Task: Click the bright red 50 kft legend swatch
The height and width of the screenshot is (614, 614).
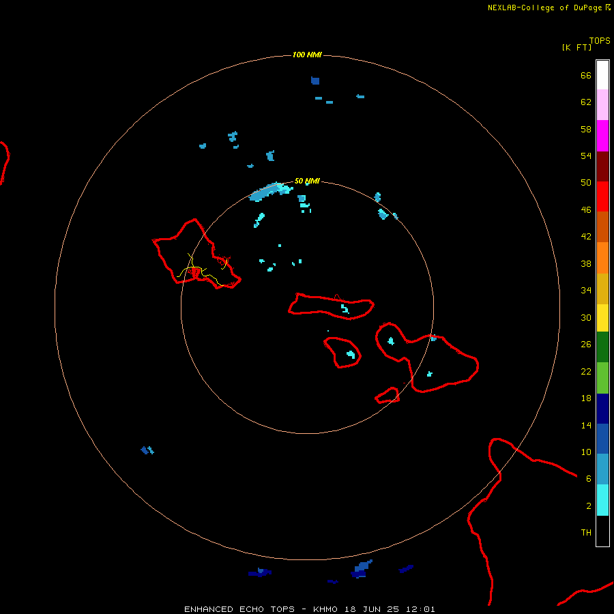Action: point(602,196)
